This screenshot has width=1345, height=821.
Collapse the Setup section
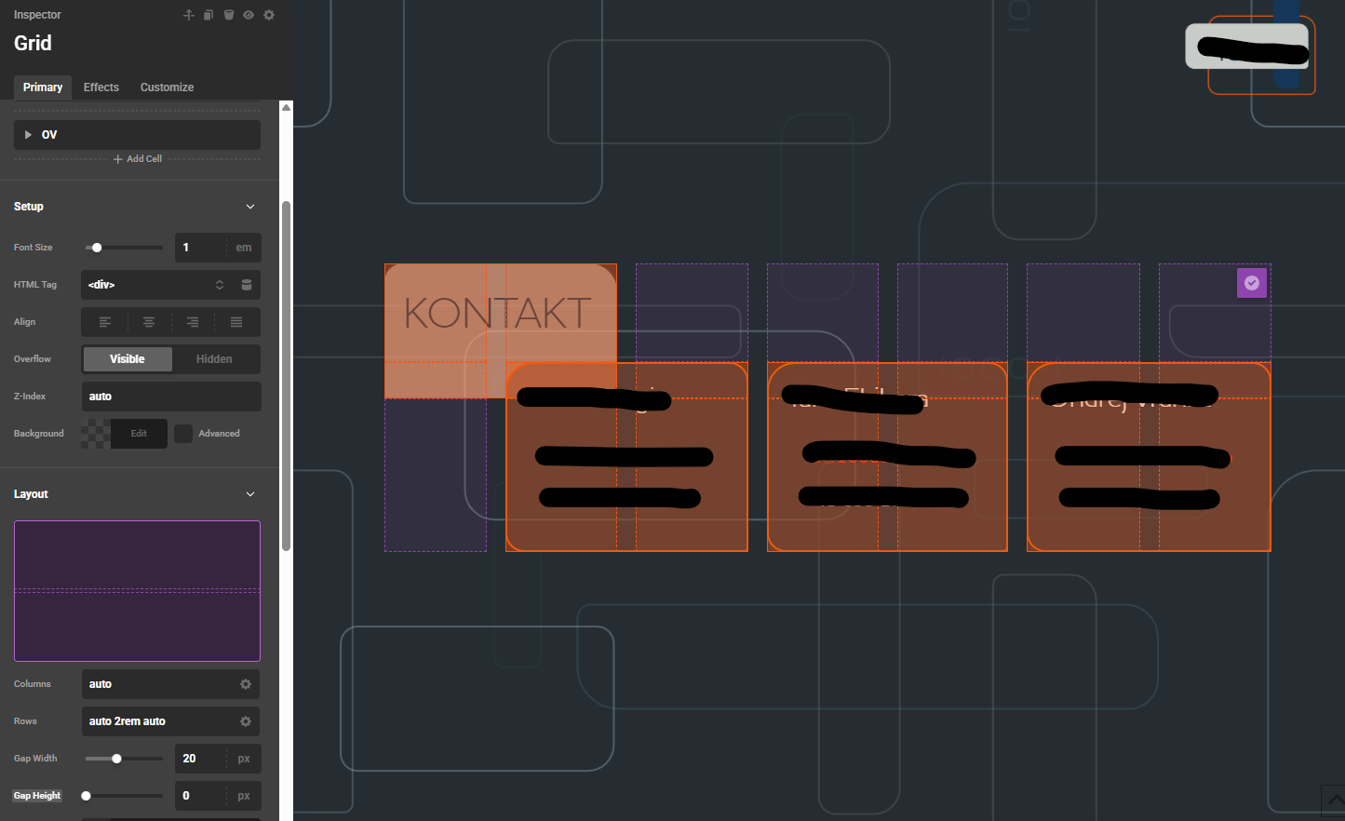(250, 207)
